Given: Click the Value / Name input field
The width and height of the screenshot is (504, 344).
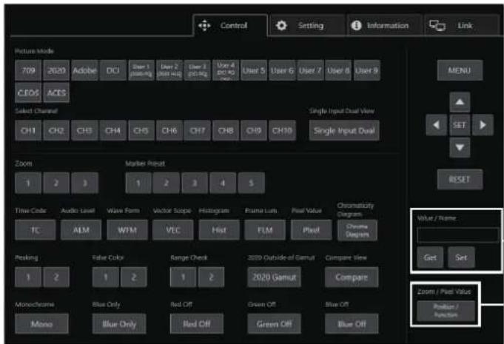Looking at the screenshot, I should coord(457,235).
